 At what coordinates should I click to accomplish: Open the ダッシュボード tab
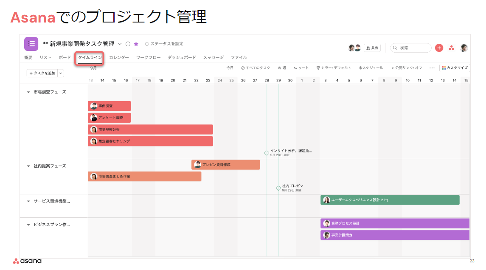182,57
